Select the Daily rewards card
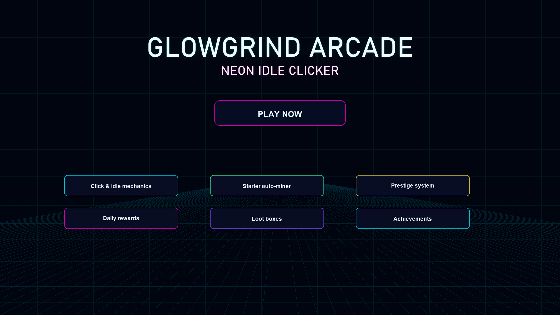 [121, 218]
